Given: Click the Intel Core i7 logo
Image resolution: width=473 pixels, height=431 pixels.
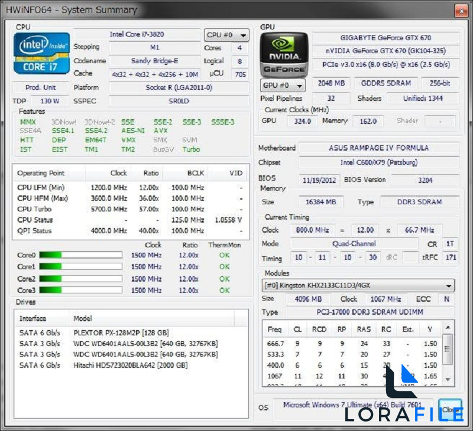Looking at the screenshot, I should click(x=41, y=54).
